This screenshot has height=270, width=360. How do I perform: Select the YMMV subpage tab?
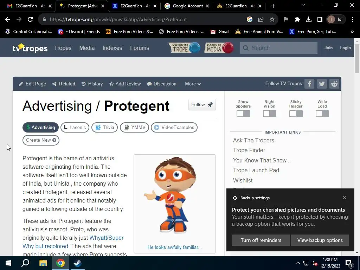coord(134,127)
